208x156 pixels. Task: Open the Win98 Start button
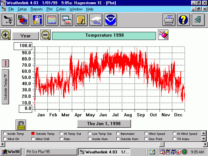[x=11, y=152]
